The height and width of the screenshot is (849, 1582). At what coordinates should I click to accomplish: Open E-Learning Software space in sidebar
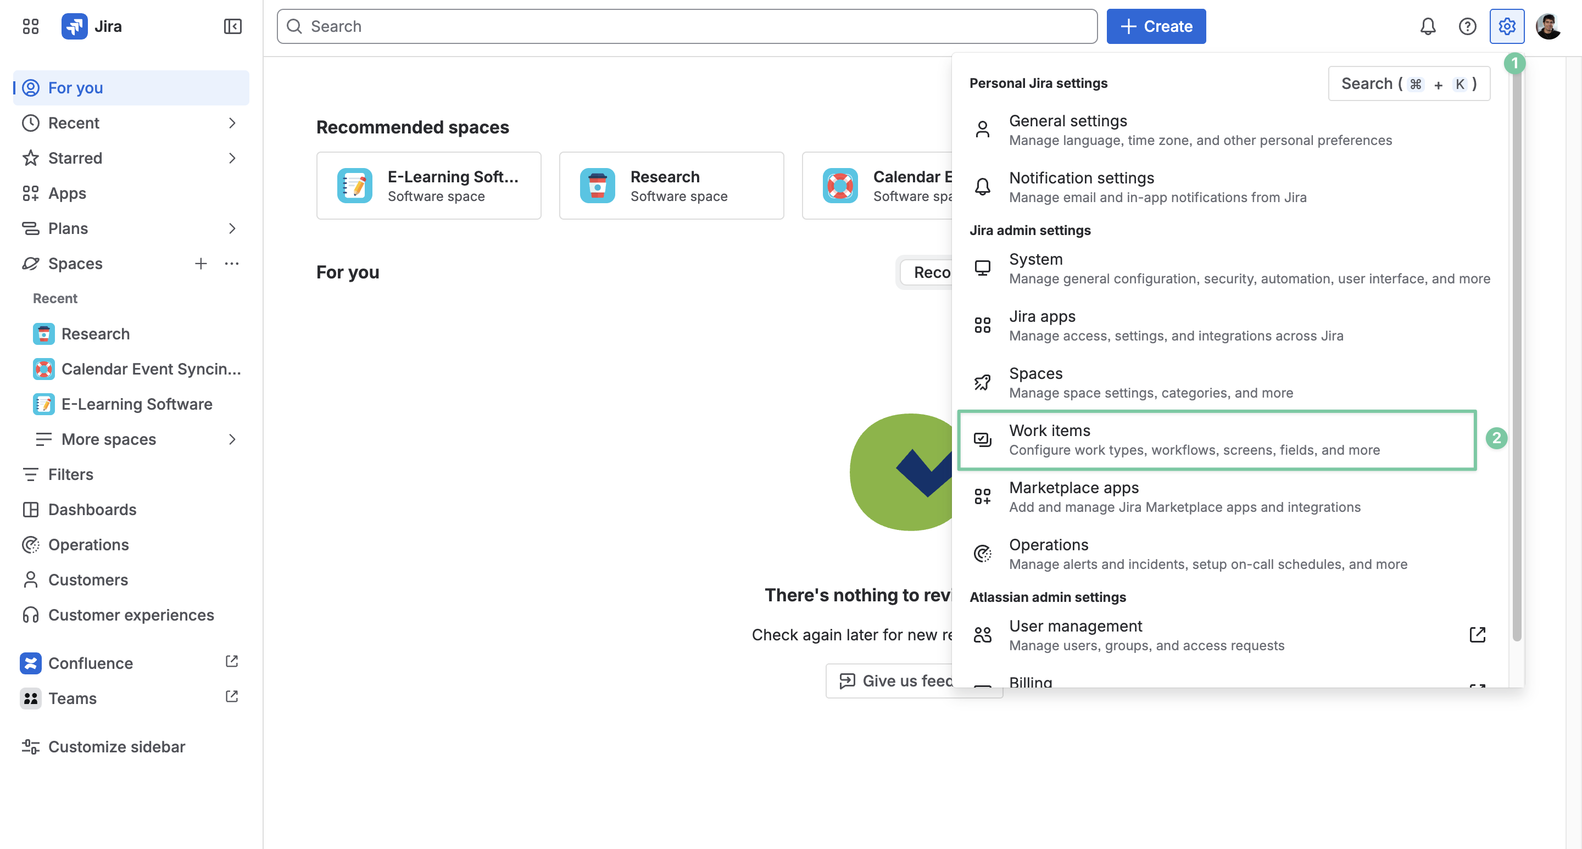(x=131, y=404)
